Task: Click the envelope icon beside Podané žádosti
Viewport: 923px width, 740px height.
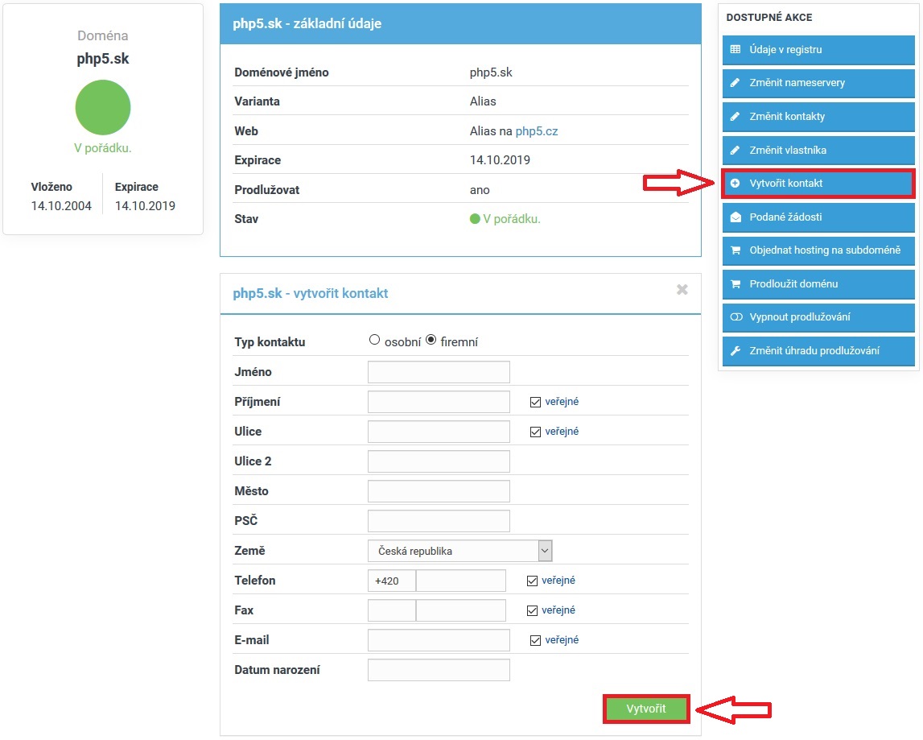Action: tap(735, 217)
